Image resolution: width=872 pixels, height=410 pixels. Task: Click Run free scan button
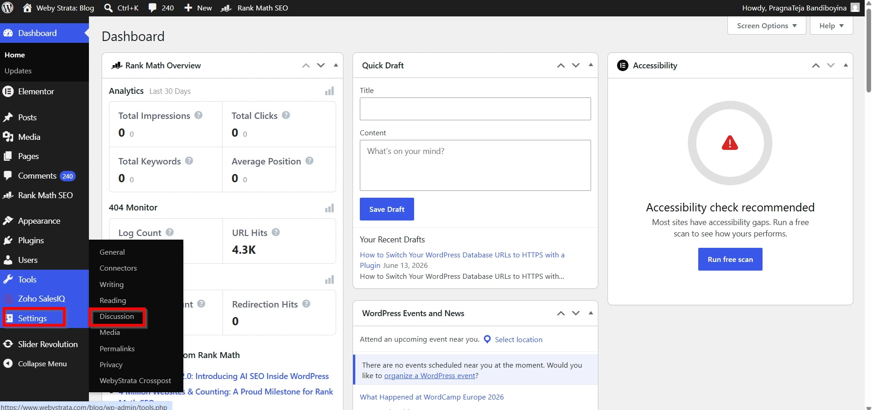point(730,259)
